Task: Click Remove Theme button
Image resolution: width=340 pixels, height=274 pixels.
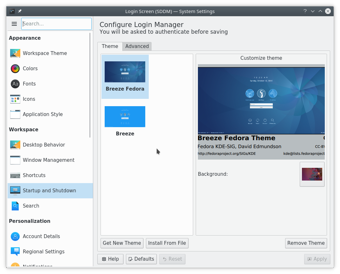Action: (x=306, y=243)
